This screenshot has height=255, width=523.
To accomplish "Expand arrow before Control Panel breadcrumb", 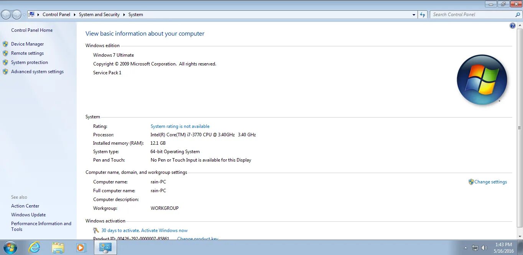I will coord(38,15).
